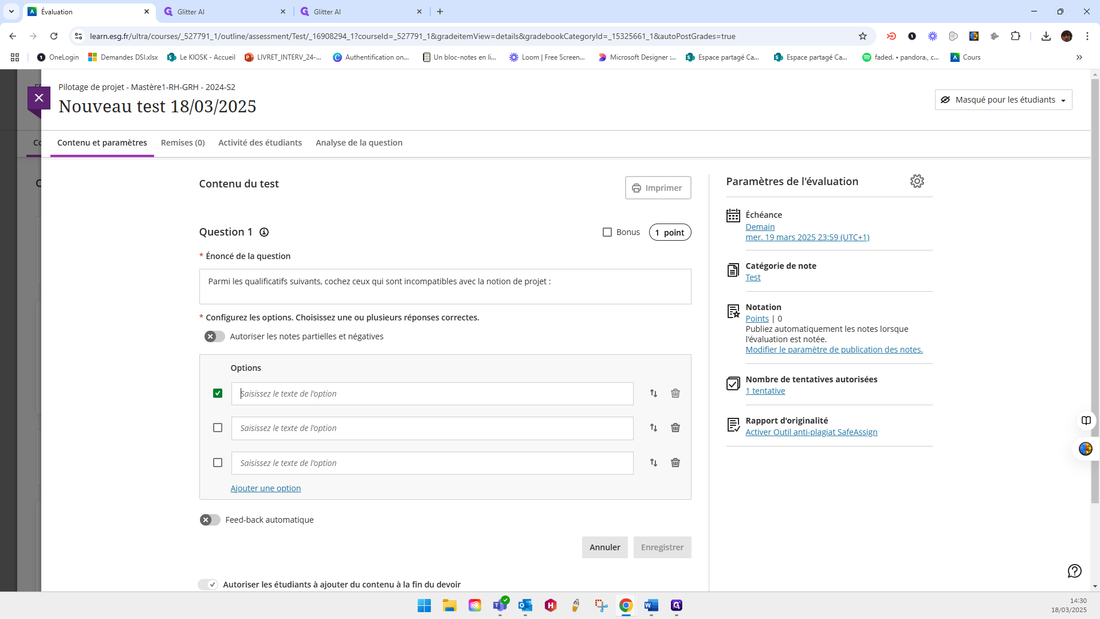Mark the third option as correct
The image size is (1100, 619).
coord(218,463)
